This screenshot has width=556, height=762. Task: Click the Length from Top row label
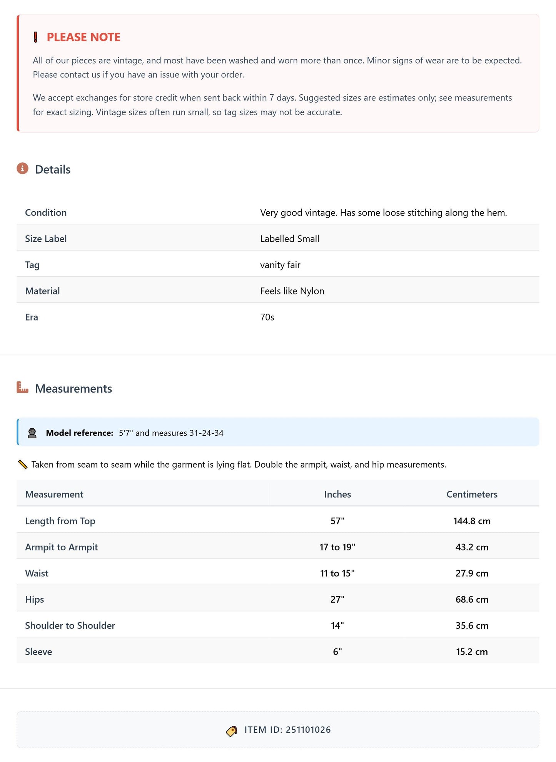[60, 521]
